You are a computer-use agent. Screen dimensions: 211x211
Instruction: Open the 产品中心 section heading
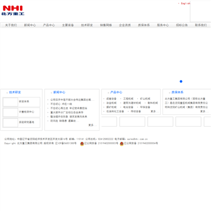click(x=116, y=92)
